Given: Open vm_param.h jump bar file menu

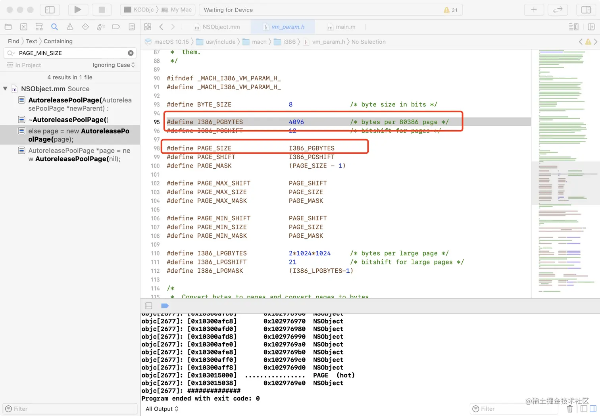Looking at the screenshot, I should (x=324, y=42).
